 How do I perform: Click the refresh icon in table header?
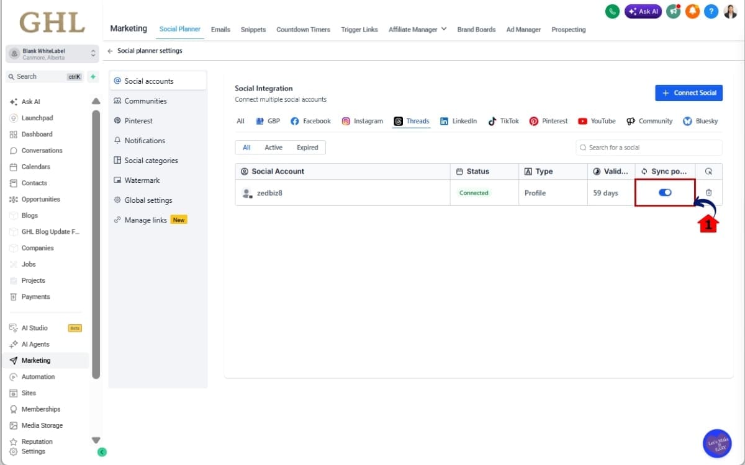click(x=709, y=171)
